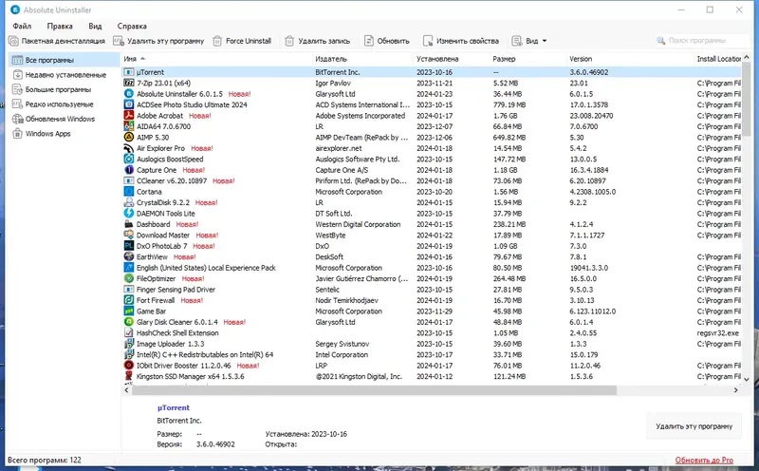Select the DAEMON Tools Lite icon
This screenshot has height=471, width=759.
(129, 214)
